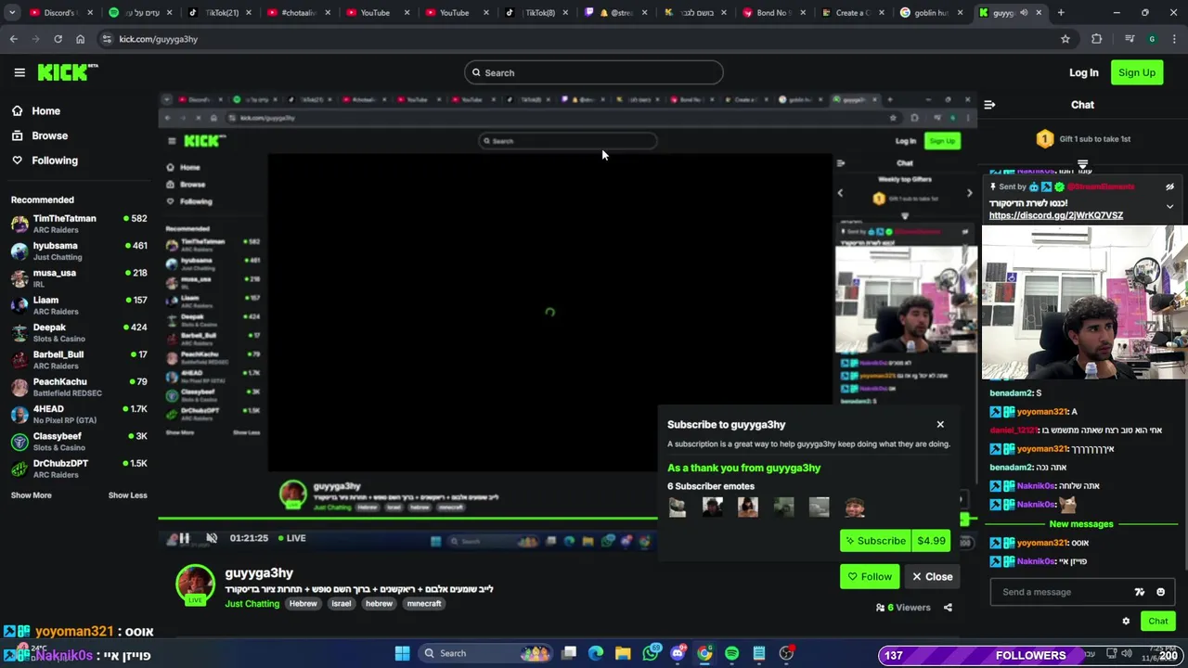Open the Kick hamburger menu
Image resolution: width=1188 pixels, height=668 pixels.
click(x=19, y=72)
